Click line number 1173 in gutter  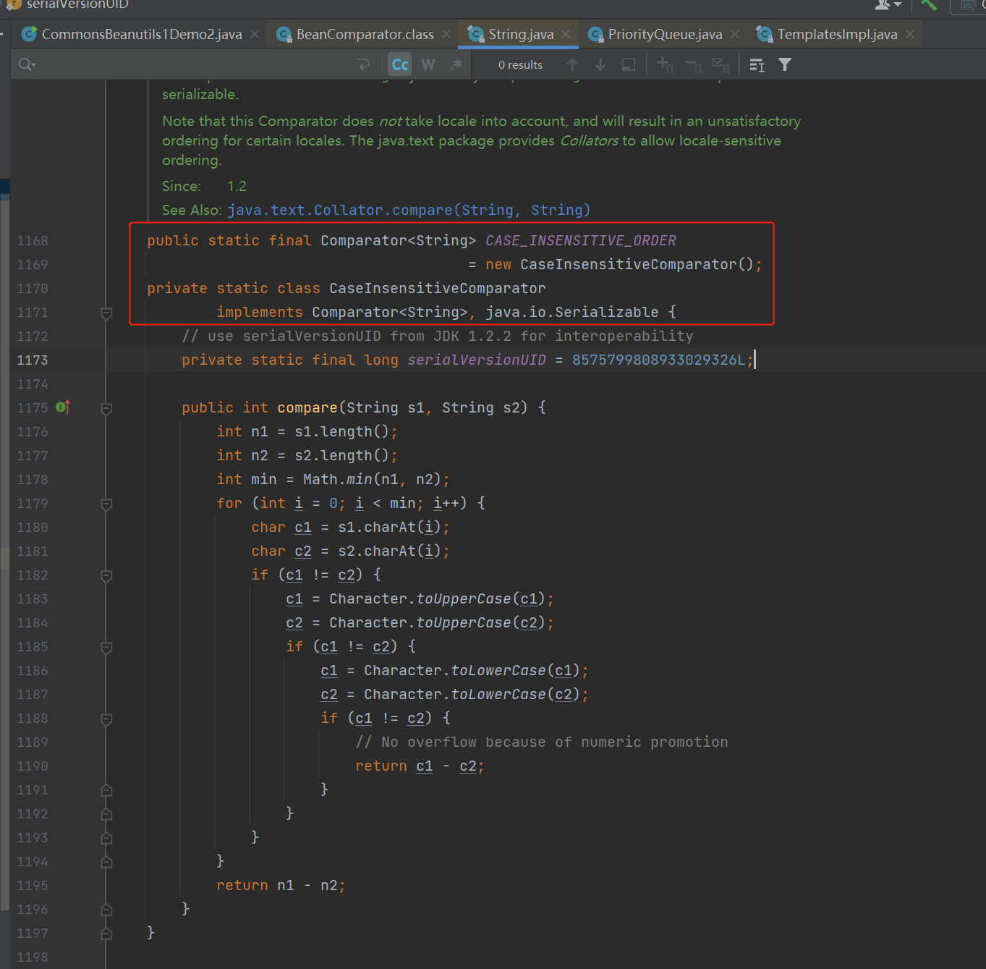tap(33, 360)
